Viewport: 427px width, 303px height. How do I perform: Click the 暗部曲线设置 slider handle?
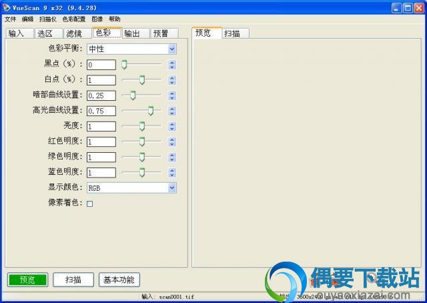tap(133, 95)
